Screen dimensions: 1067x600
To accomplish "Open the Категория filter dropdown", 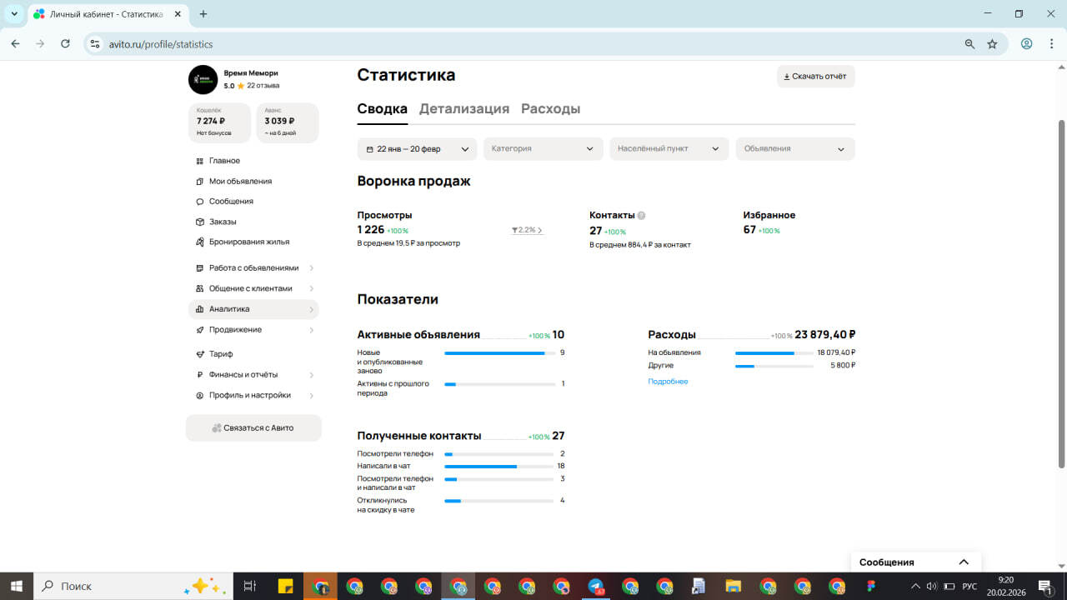I will (543, 149).
